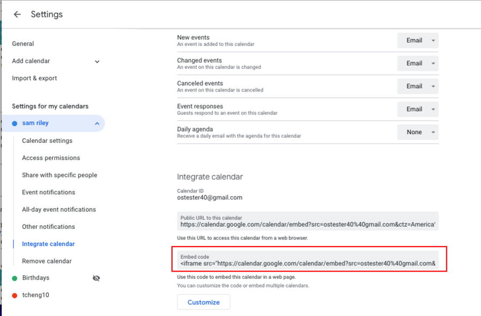Screen dimensions: 481x316
Task: Open Daily agenda notification dropdown
Action: pos(417,132)
